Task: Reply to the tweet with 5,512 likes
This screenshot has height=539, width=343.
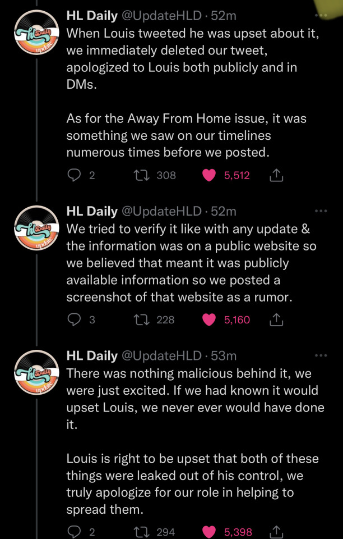Action: 73,175
